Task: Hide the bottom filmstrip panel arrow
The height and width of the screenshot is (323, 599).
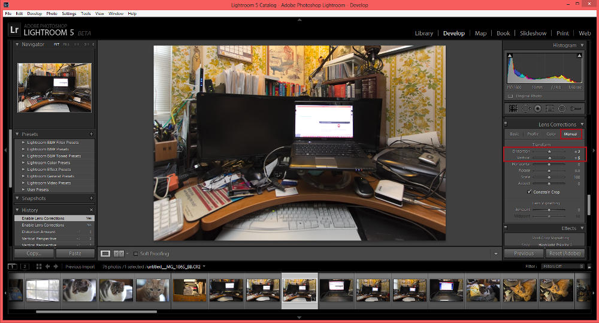Action: click(x=299, y=318)
